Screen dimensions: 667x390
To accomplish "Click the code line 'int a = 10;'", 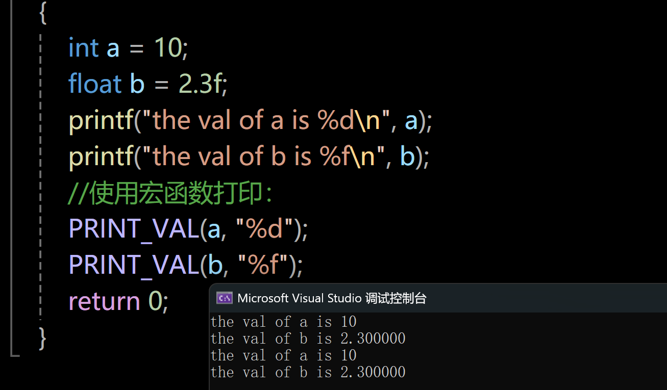I will (x=129, y=48).
